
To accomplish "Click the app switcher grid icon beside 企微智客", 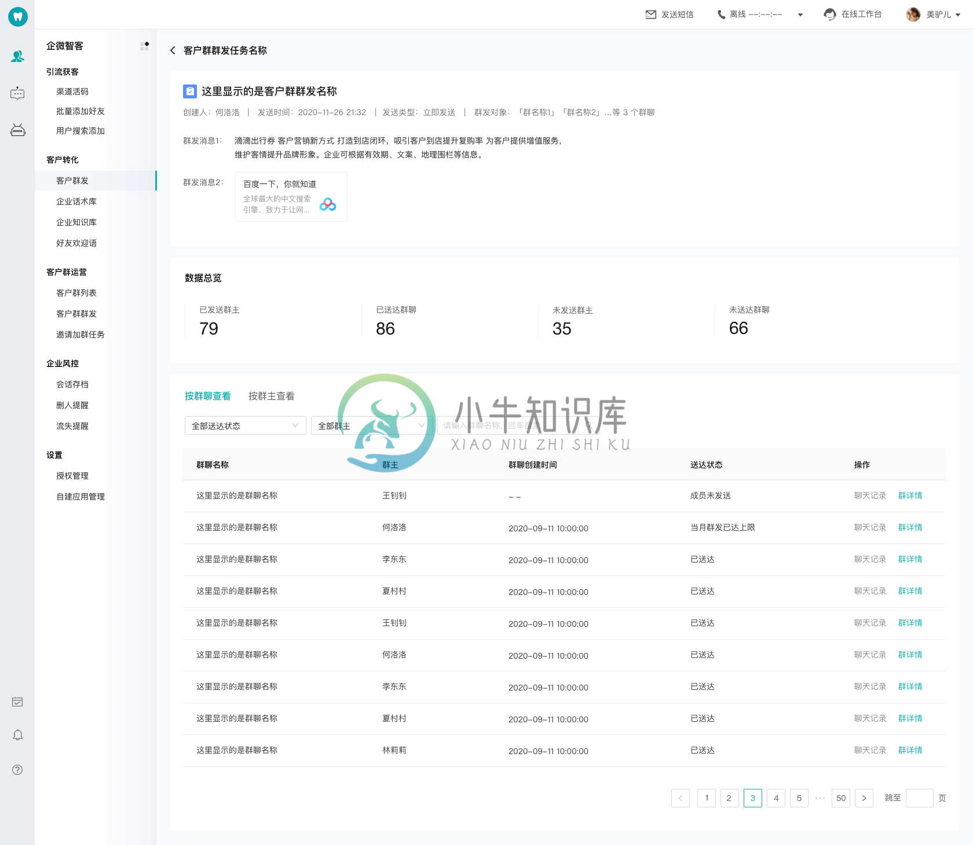I will [x=144, y=46].
